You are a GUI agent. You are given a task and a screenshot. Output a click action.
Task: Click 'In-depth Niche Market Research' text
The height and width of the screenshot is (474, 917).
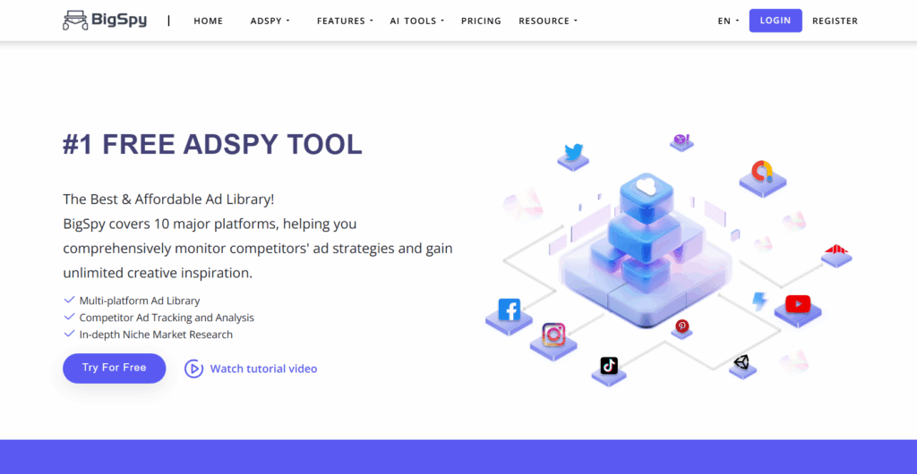coord(156,335)
